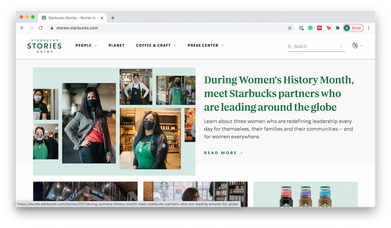Toggle the bookmark star for this page
391x228 pixels.
pos(290,28)
